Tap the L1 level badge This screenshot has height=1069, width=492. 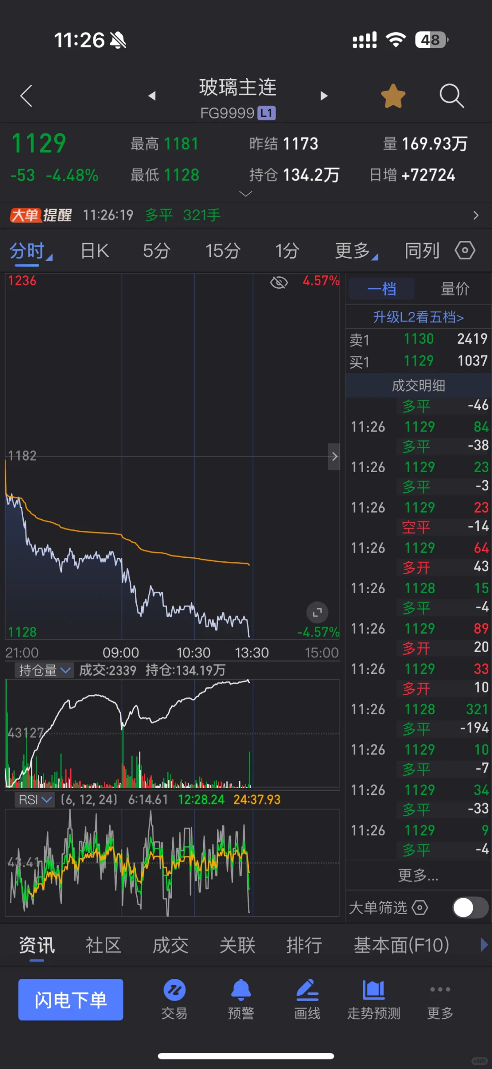coord(267,113)
